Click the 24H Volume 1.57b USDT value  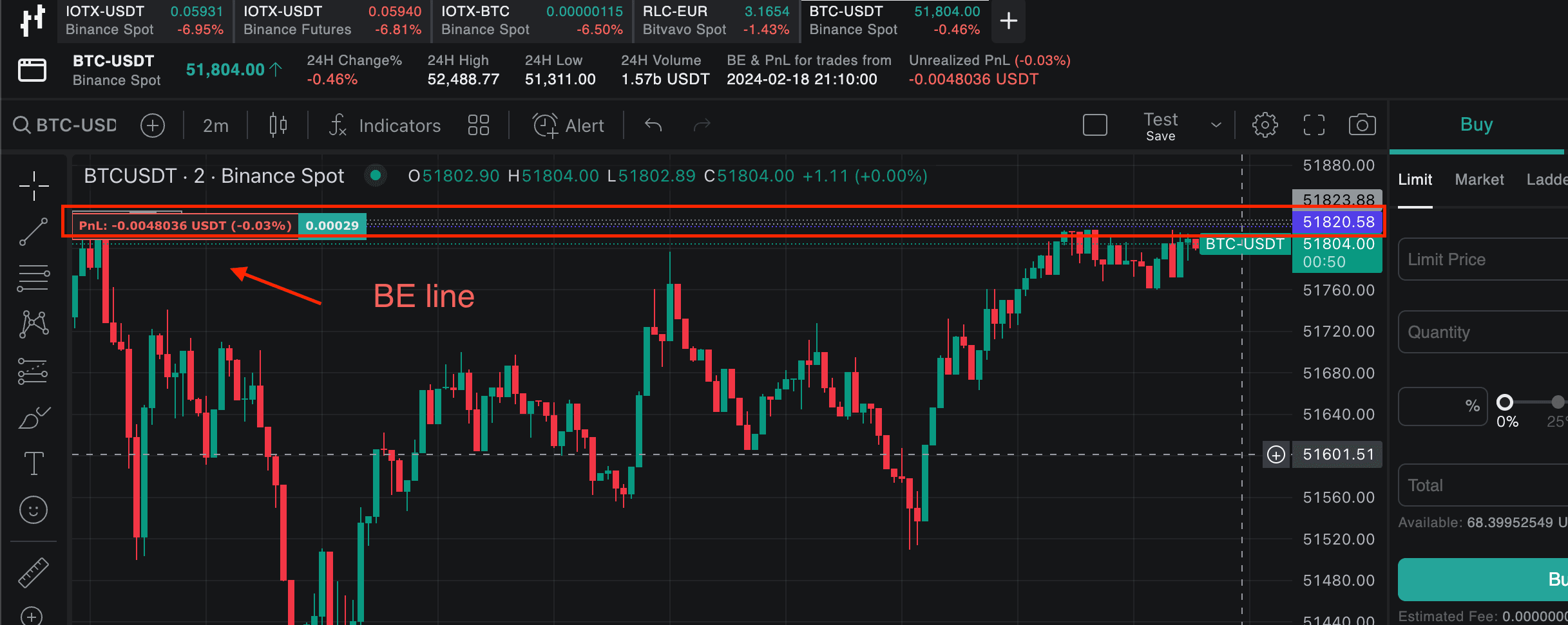(665, 79)
